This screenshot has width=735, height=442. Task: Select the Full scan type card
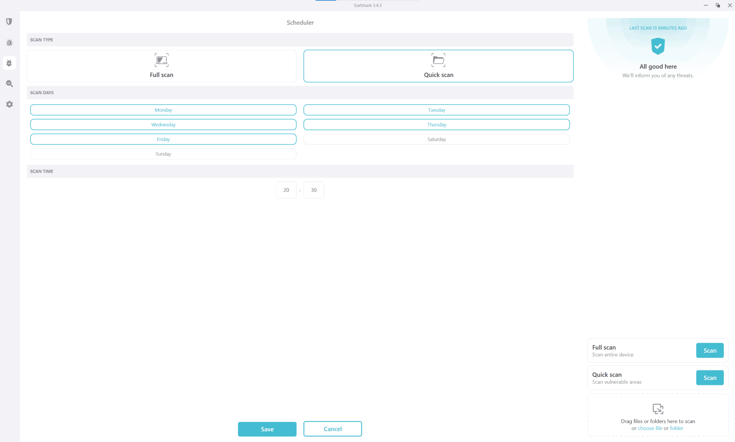click(x=161, y=66)
